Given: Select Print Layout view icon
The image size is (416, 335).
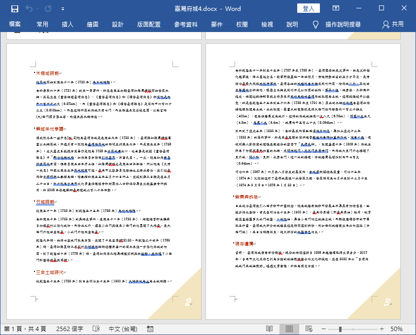Looking at the screenshot, I should (x=289, y=329).
